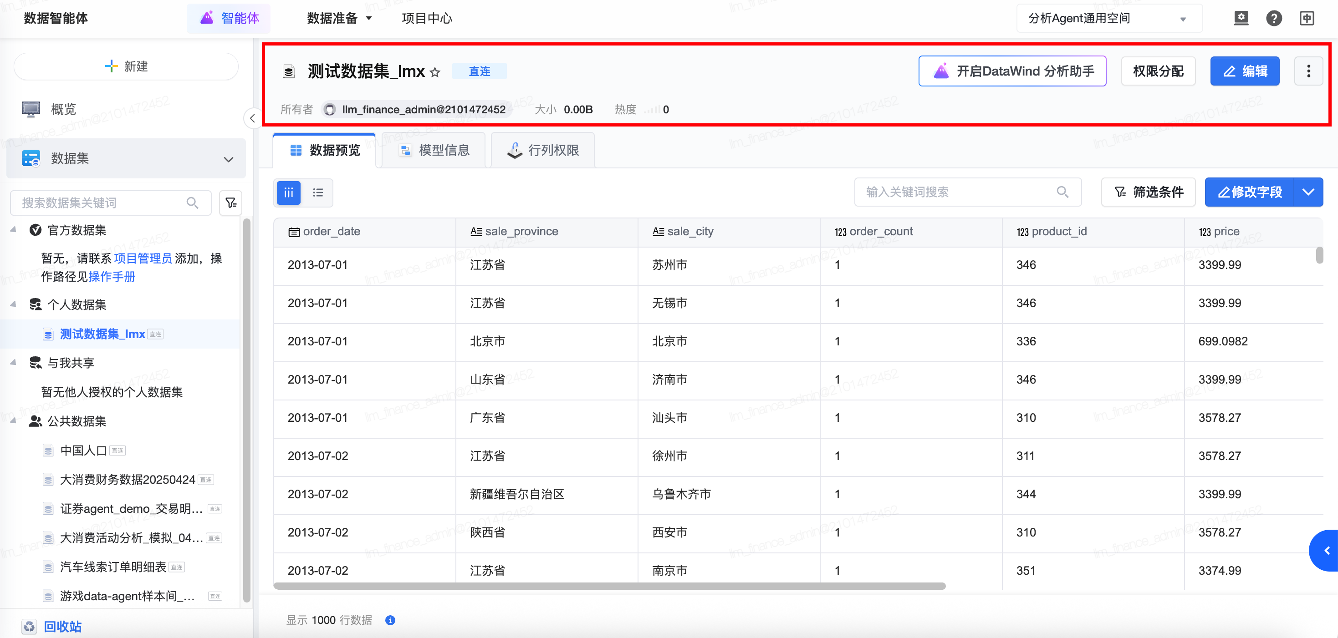The height and width of the screenshot is (638, 1338).
Task: Click the order_date column header
Action: [365, 232]
